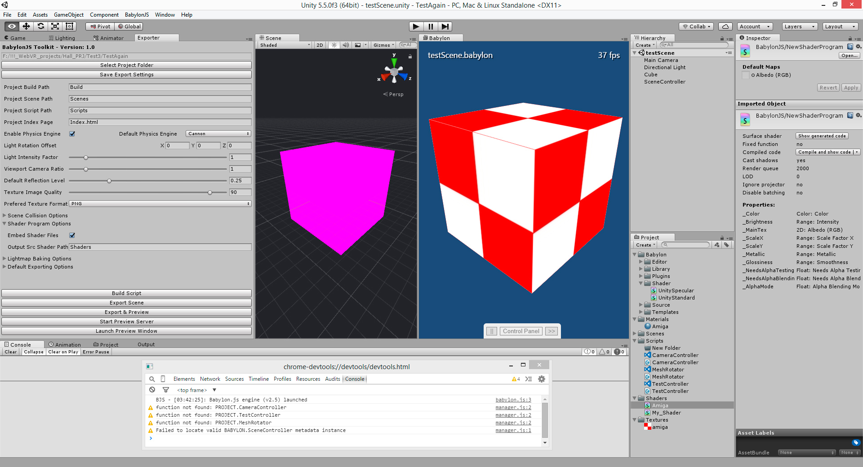Toggle Error Pause in Console

click(x=96, y=352)
